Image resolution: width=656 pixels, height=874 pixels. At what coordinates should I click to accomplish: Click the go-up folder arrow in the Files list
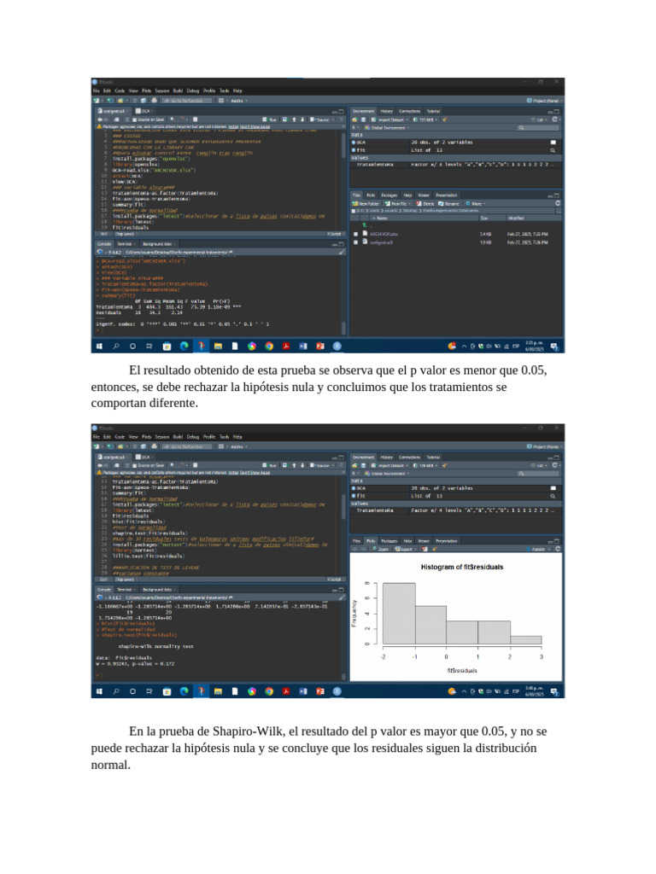(364, 225)
